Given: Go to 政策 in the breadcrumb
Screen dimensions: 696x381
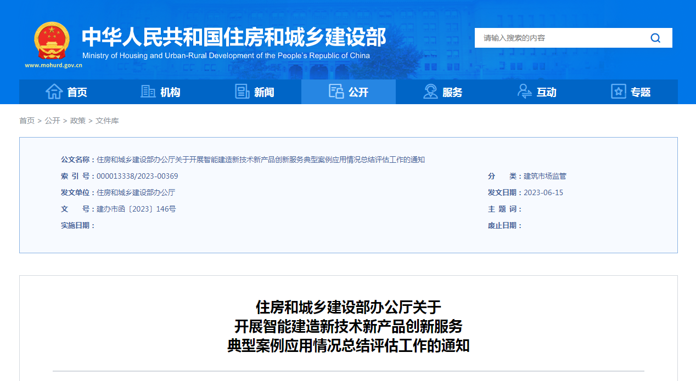Looking at the screenshot, I should (x=78, y=121).
